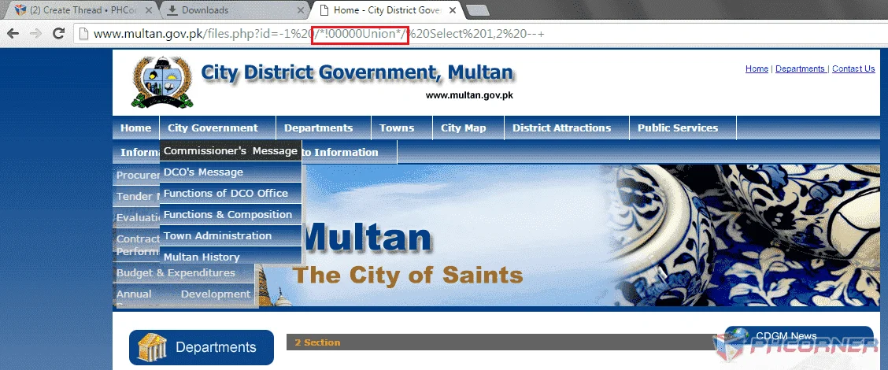Select Multan History entry

231,257
